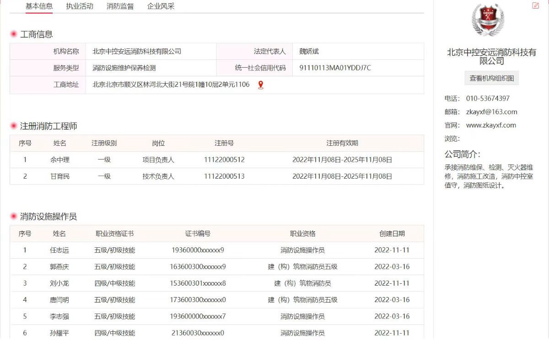Click email address zkayxf@163.com
The width and height of the screenshot is (549, 340).
tap(492, 112)
